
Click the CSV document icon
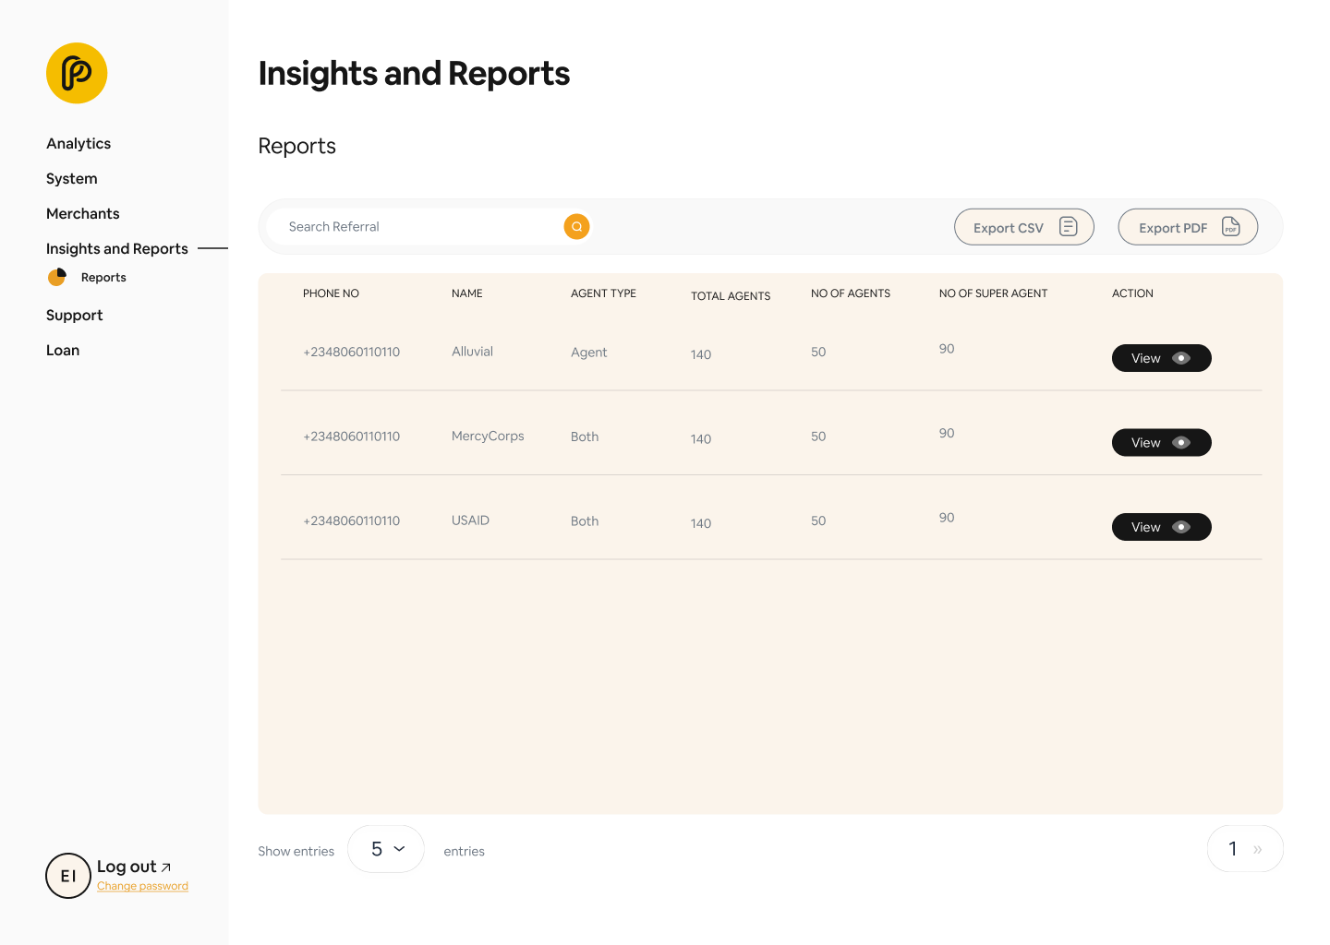(x=1069, y=226)
